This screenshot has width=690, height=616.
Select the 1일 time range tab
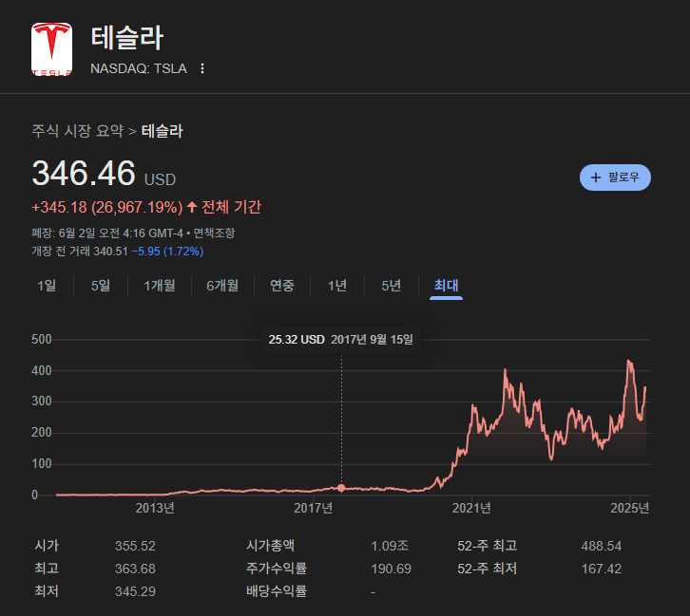[x=47, y=286]
